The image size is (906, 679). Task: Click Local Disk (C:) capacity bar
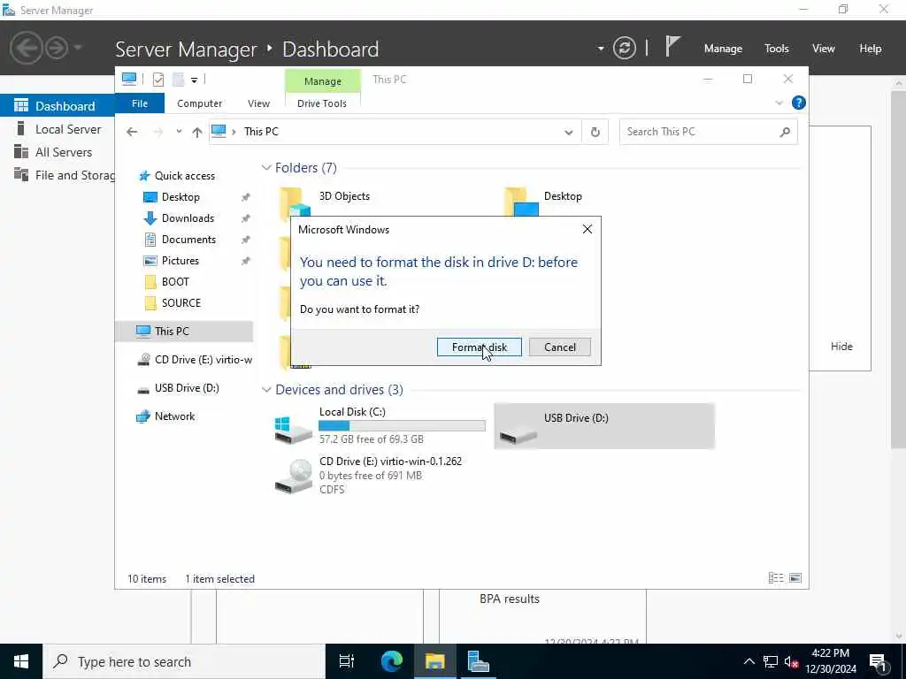pos(402,426)
